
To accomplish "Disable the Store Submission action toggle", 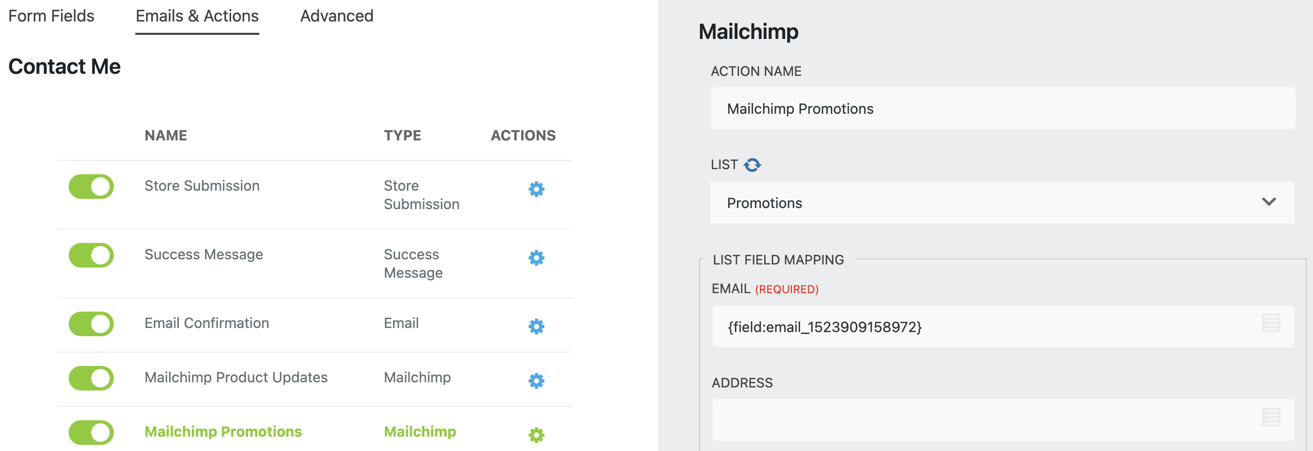I will (x=91, y=187).
